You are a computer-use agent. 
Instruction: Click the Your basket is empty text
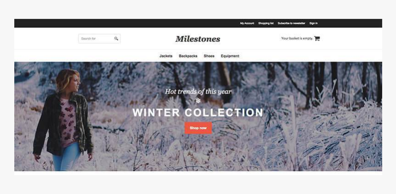[x=297, y=38]
